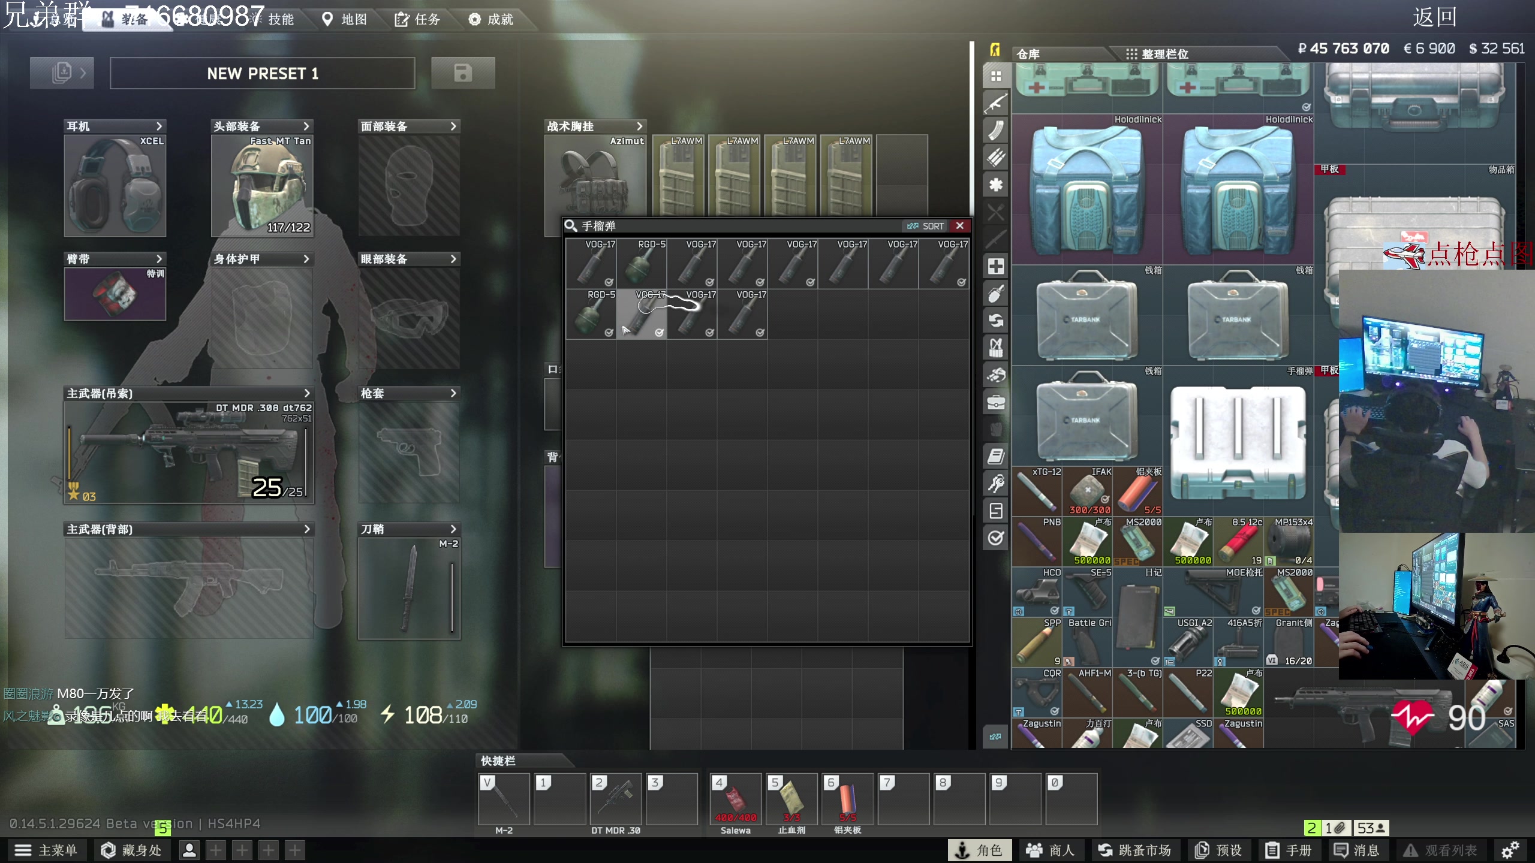Viewport: 1535px width, 863px height.
Task: Toggle the document sheet filter in stash sidebar
Action: [995, 511]
